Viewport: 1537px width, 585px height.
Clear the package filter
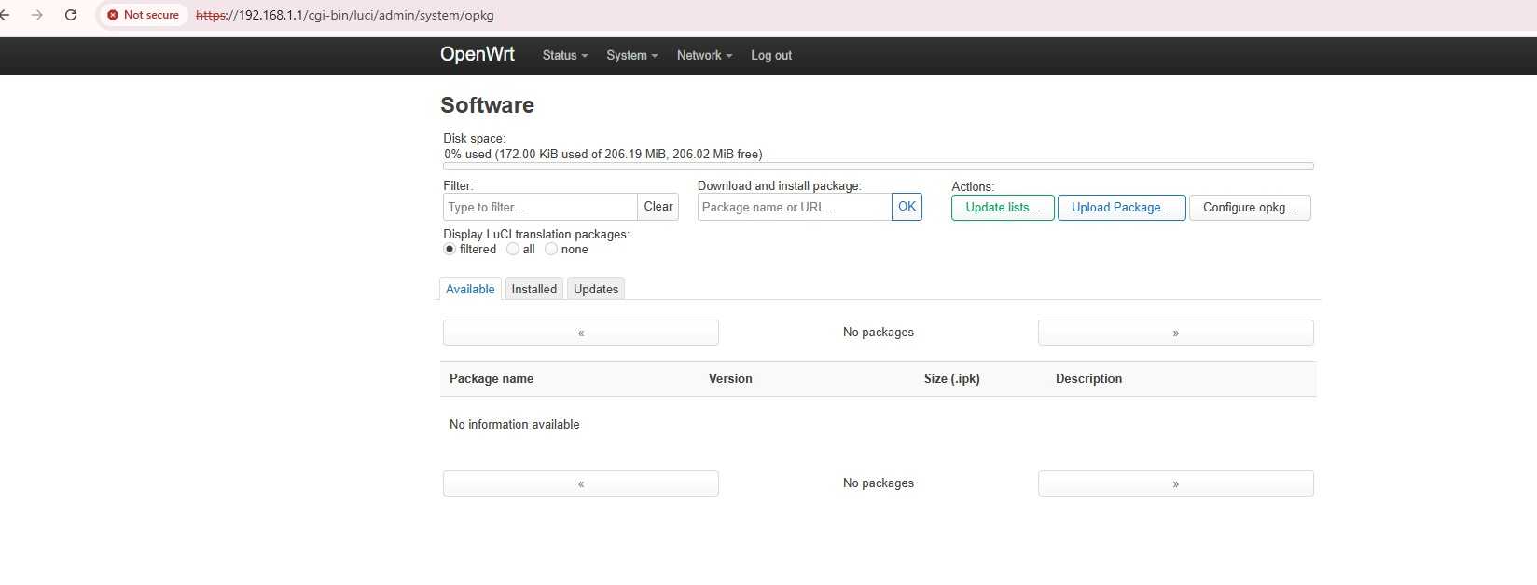(x=658, y=207)
